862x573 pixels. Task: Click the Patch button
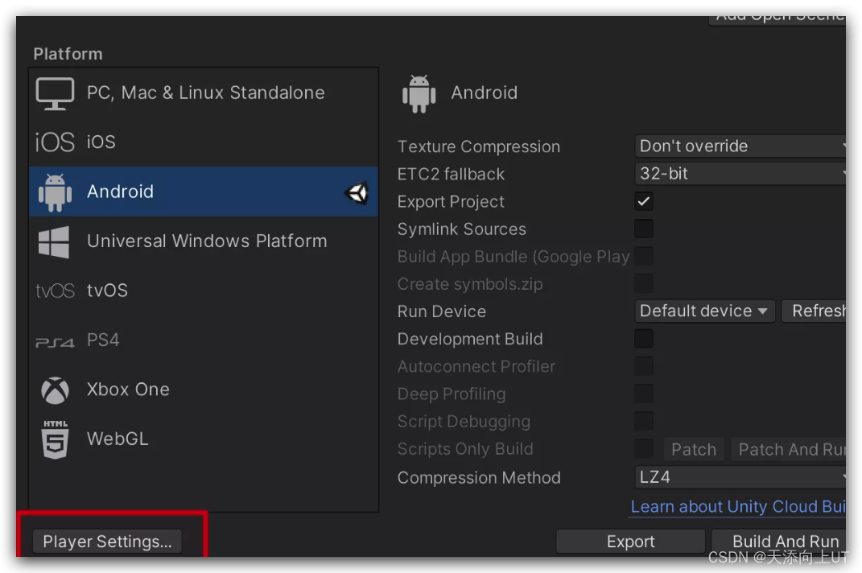tap(694, 449)
